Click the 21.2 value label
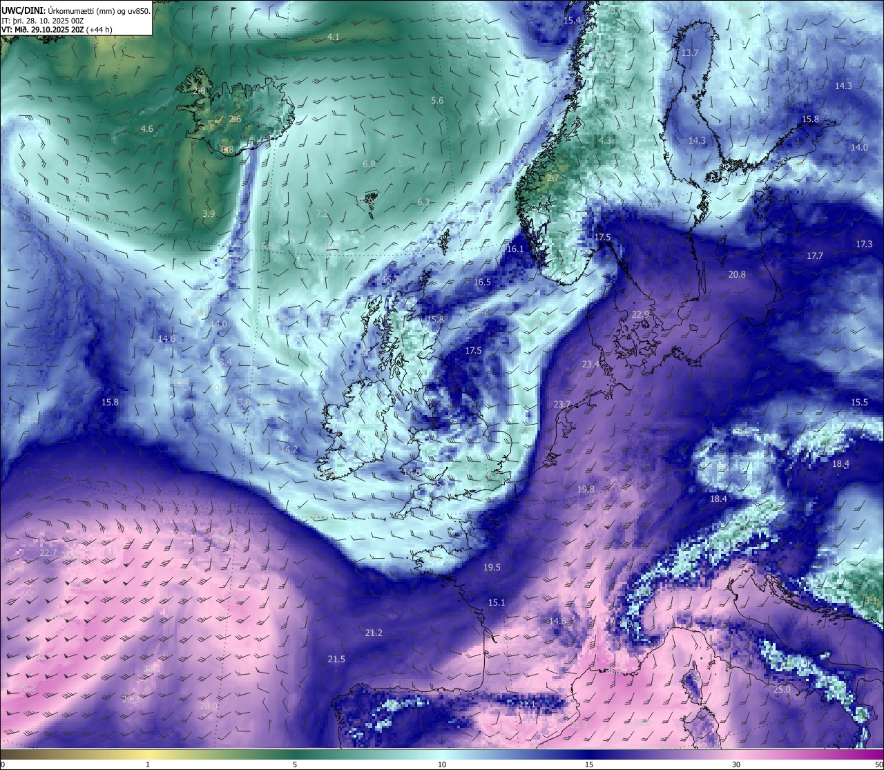The image size is (884, 770). point(374,633)
